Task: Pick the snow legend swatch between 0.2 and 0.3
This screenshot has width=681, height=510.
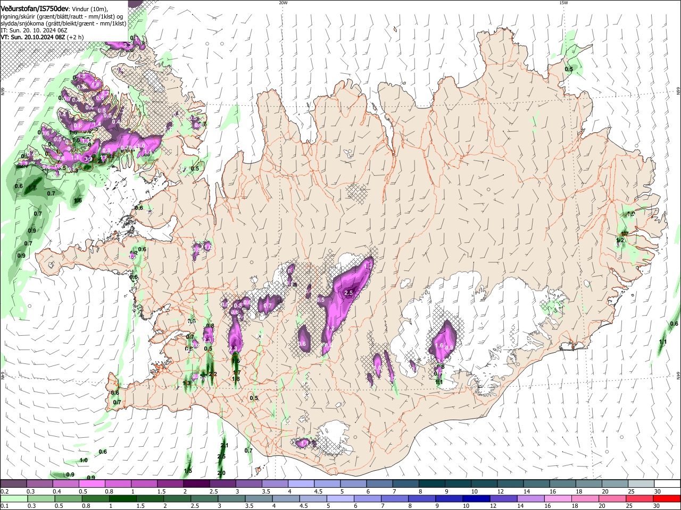Action: [13, 484]
